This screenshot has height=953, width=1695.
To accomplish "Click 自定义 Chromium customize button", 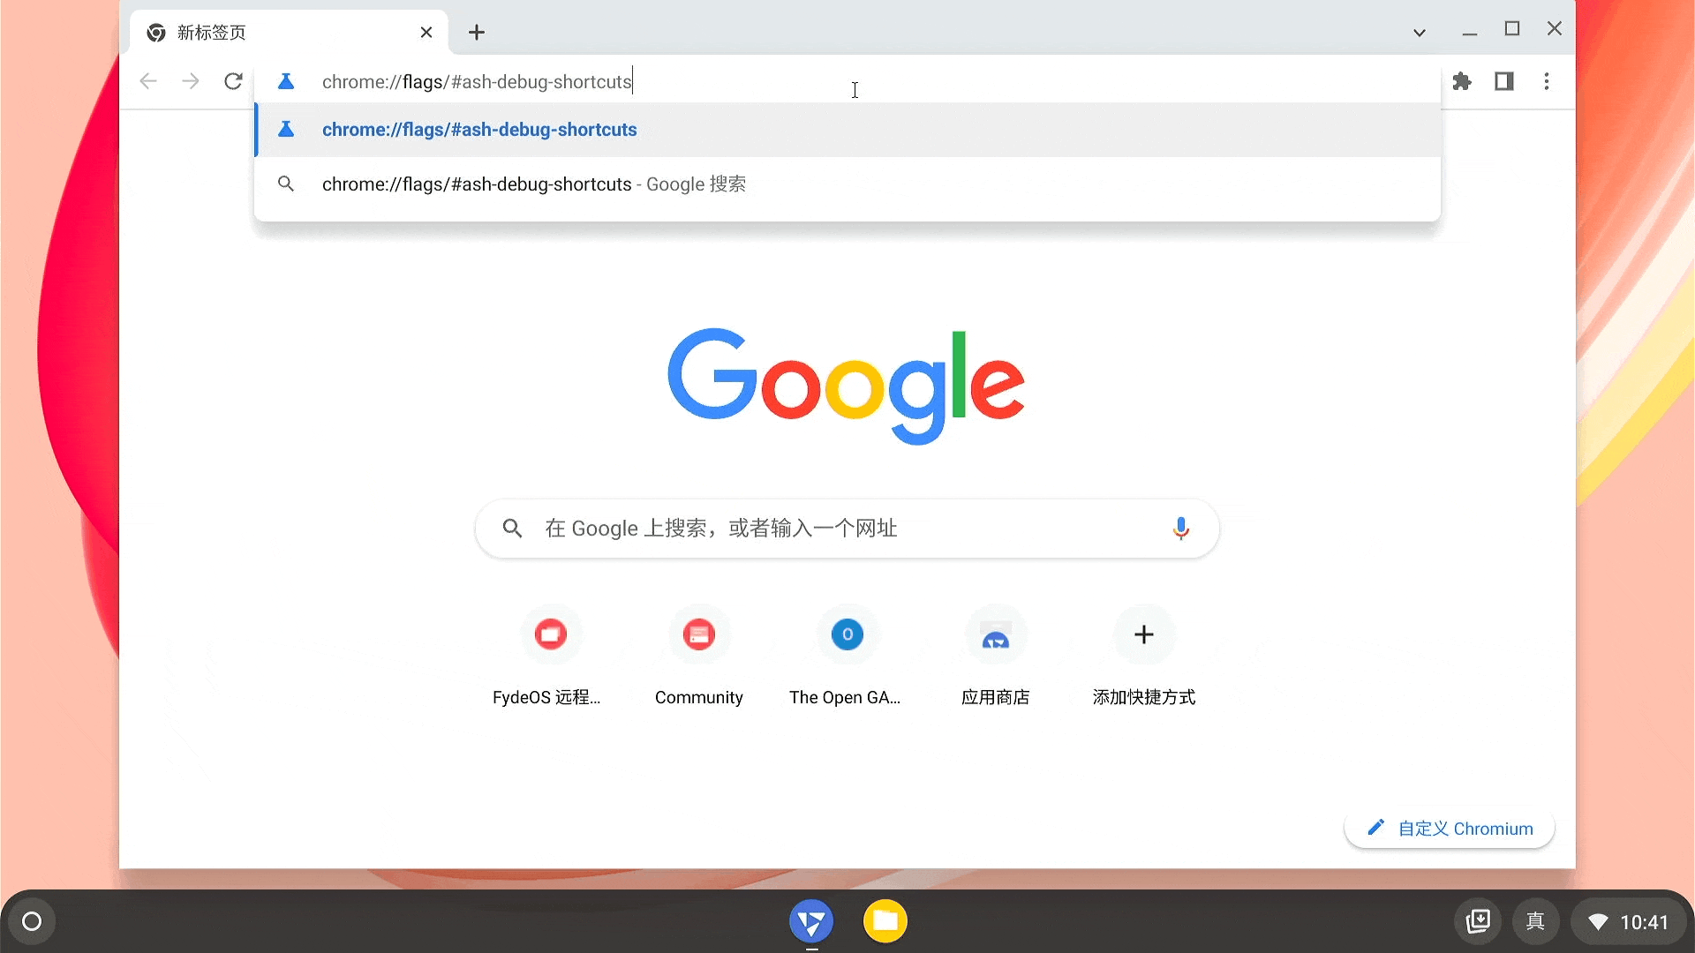I will click(x=1450, y=829).
